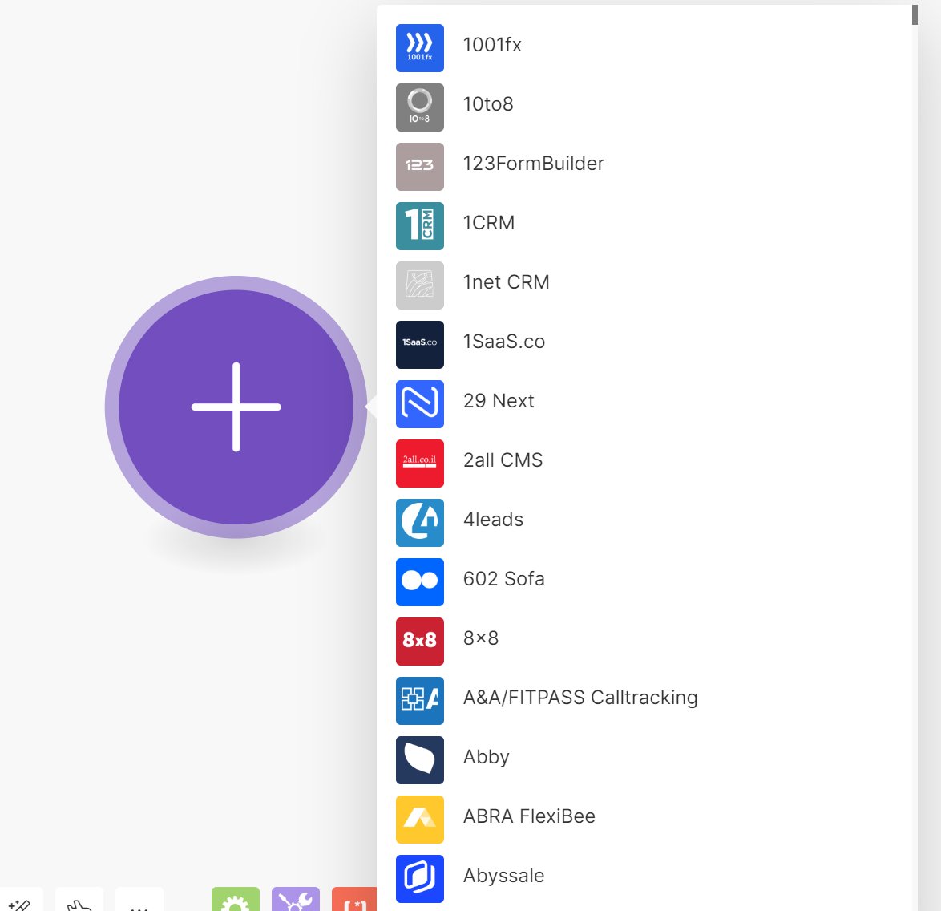Screen dimensions: 941x911
Task: Select the 10to8 app icon
Action: pos(419,107)
